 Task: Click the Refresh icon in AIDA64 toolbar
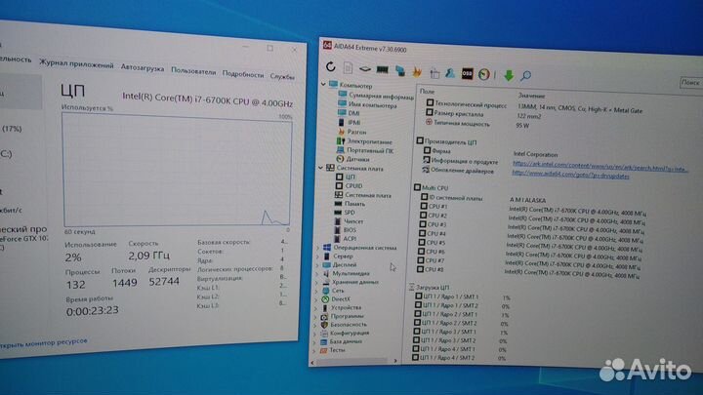pyautogui.click(x=332, y=66)
